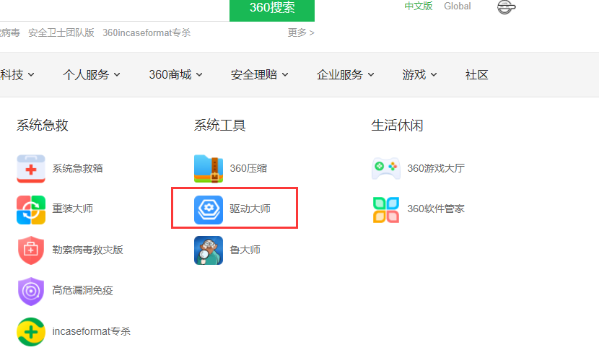The image size is (599, 350).
Task: Click the 鲁大师 cartoon icon
Action: click(209, 250)
